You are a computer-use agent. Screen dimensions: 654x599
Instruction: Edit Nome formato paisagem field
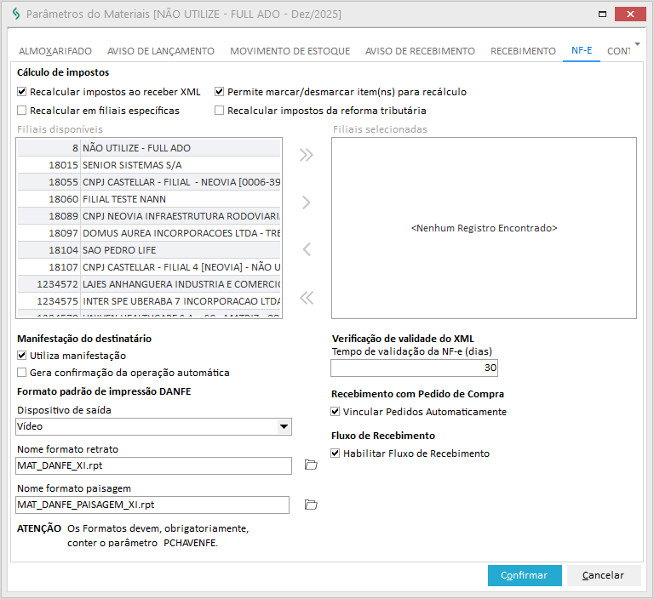[x=152, y=505]
